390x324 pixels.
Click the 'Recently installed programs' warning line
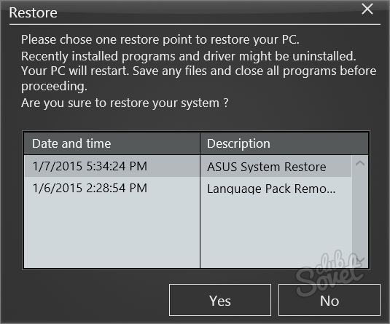189,56
